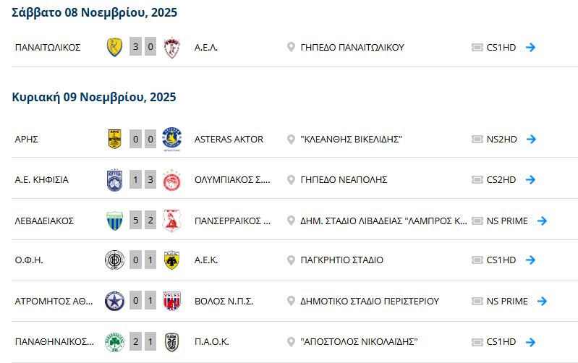The height and width of the screenshot is (363, 578).
Task: Open match details arrow for ΠΑΝΑΘΗΝΑΪΚΟΣ match
Action: pos(531,342)
